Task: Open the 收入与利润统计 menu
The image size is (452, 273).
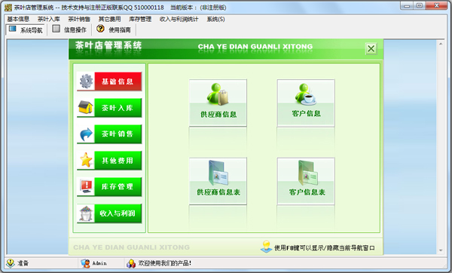Action: (x=179, y=19)
